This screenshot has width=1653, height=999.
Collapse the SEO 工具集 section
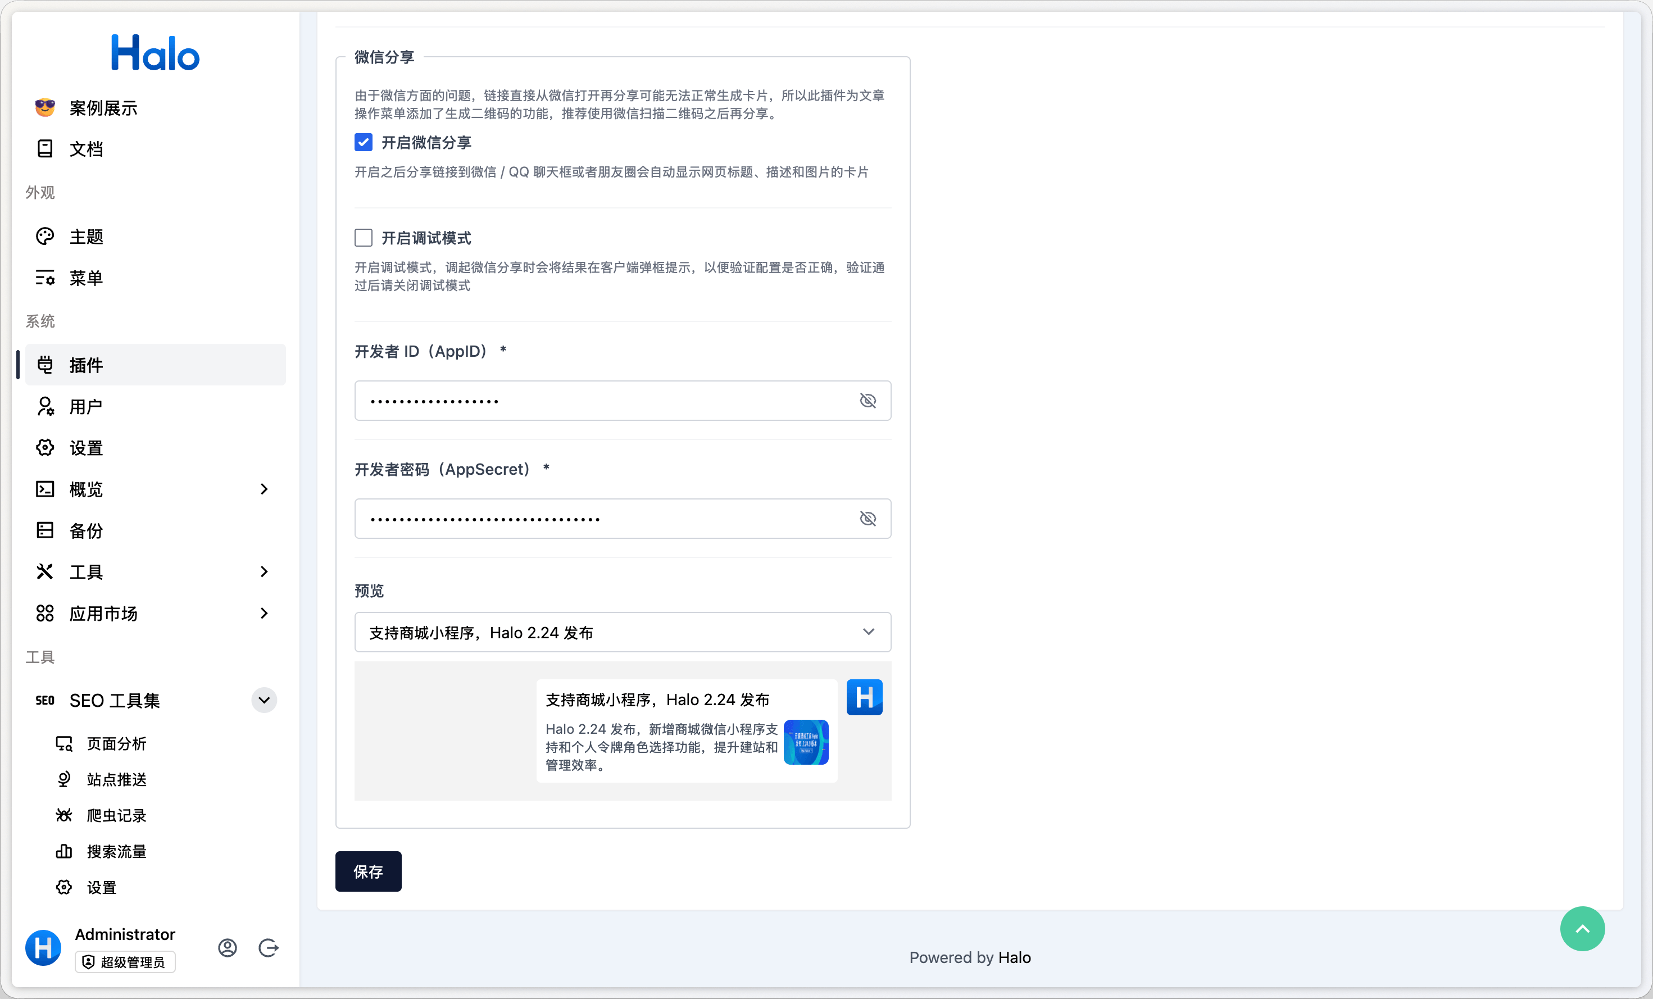pyautogui.click(x=264, y=700)
